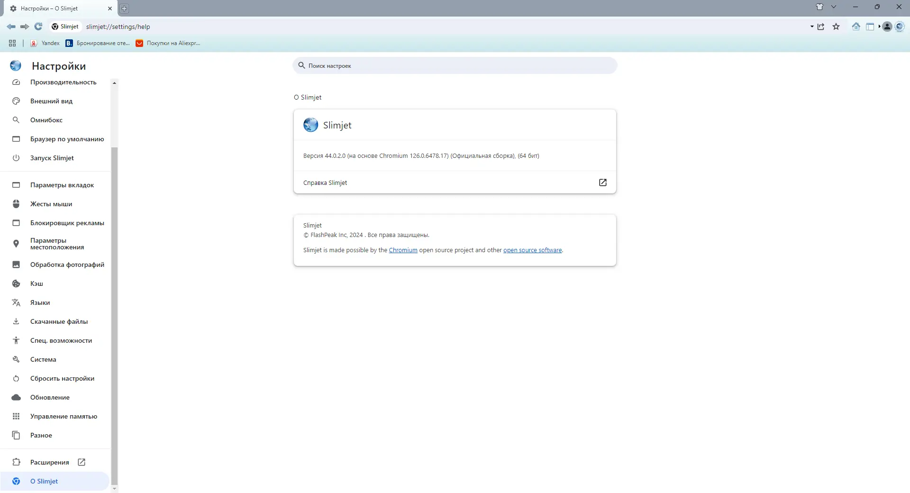Click the sidebar scrollbar up arrow
The width and height of the screenshot is (910, 493).
[114, 83]
